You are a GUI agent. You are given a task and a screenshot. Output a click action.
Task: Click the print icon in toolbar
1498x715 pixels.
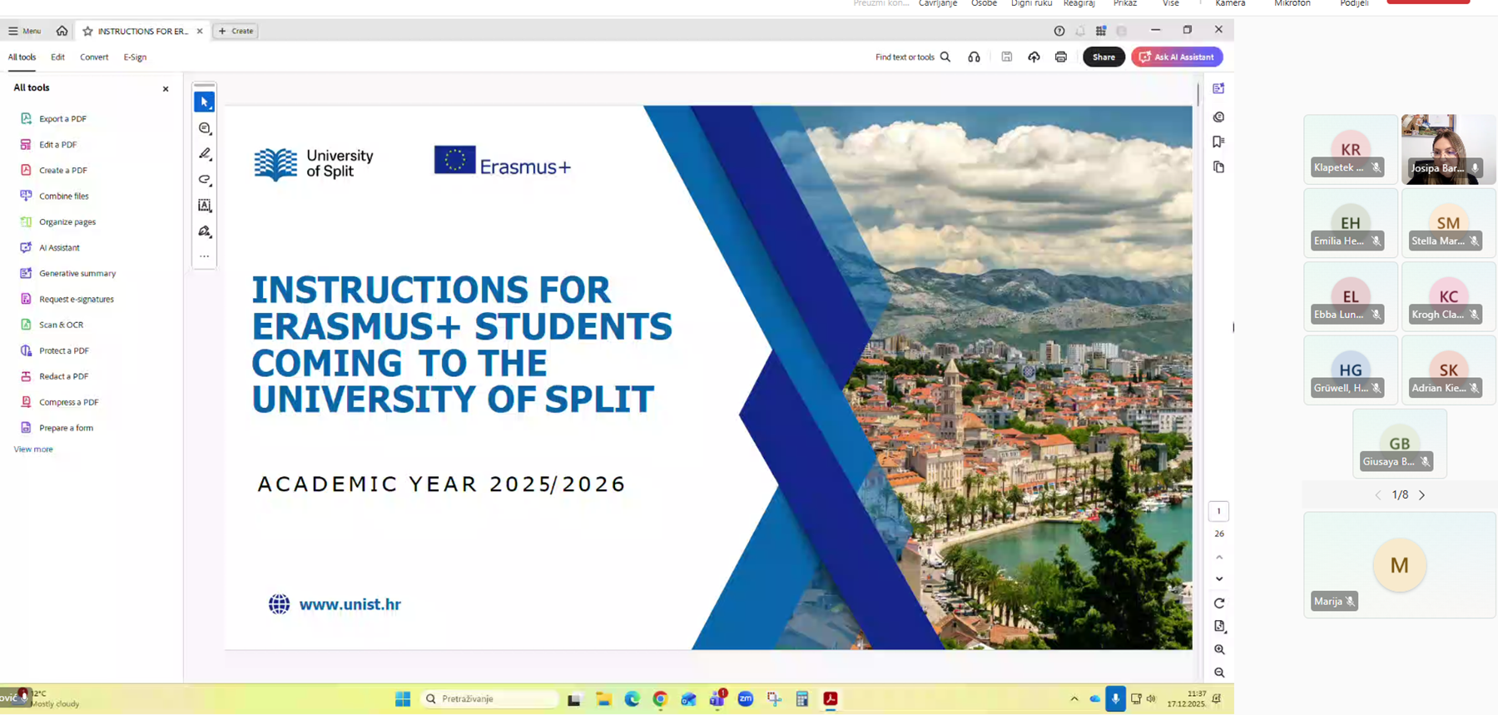(x=1060, y=57)
